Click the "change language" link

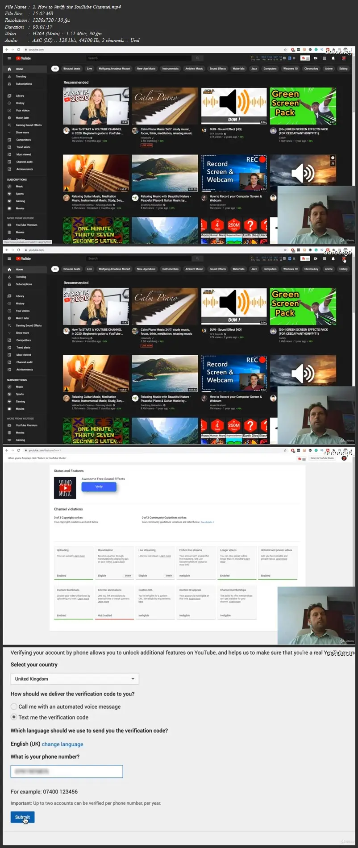pyautogui.click(x=62, y=744)
